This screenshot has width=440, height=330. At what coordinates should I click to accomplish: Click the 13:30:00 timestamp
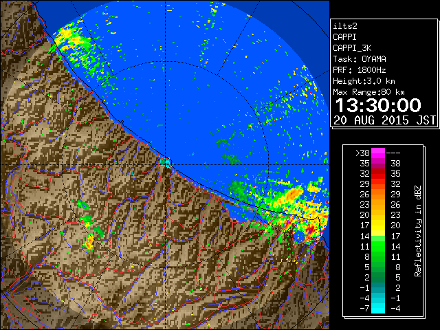378,105
